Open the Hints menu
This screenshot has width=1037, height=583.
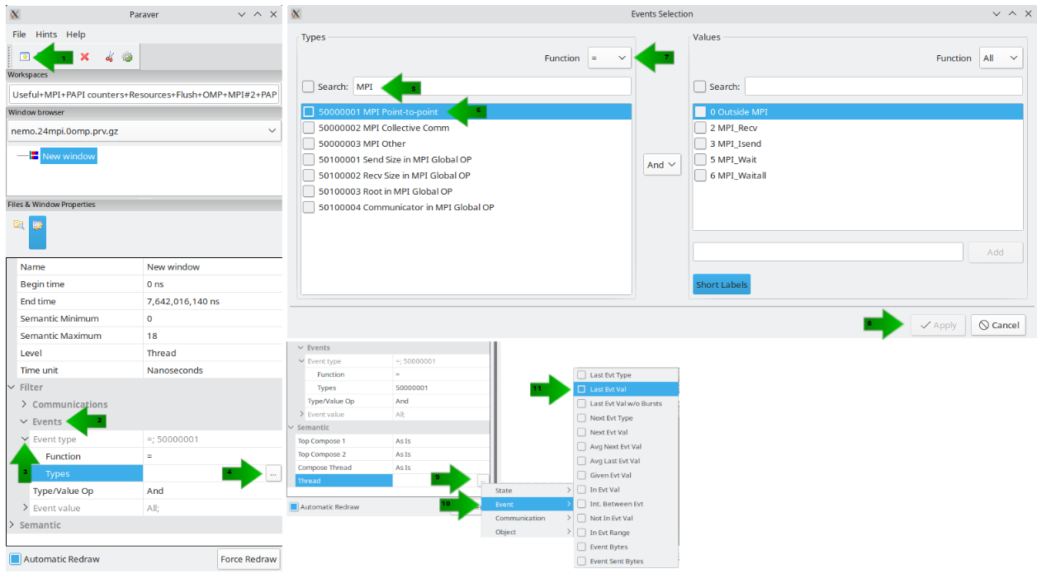pos(46,35)
